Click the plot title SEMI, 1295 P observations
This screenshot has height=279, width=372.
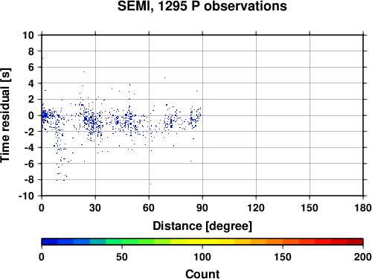pyautogui.click(x=202, y=6)
